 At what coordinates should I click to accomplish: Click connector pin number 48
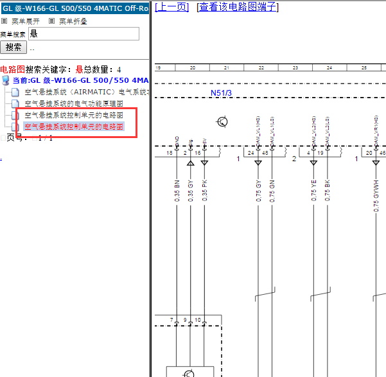coord(265,153)
